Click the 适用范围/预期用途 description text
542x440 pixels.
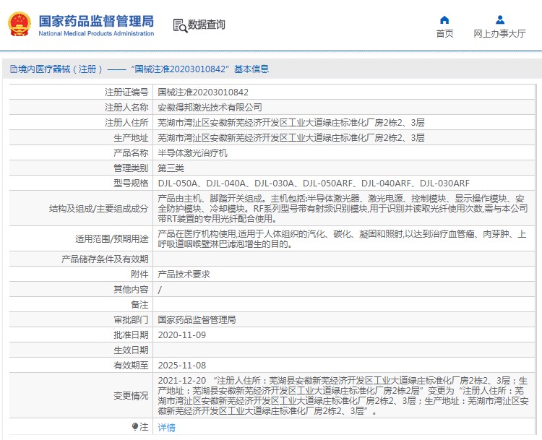click(342, 239)
